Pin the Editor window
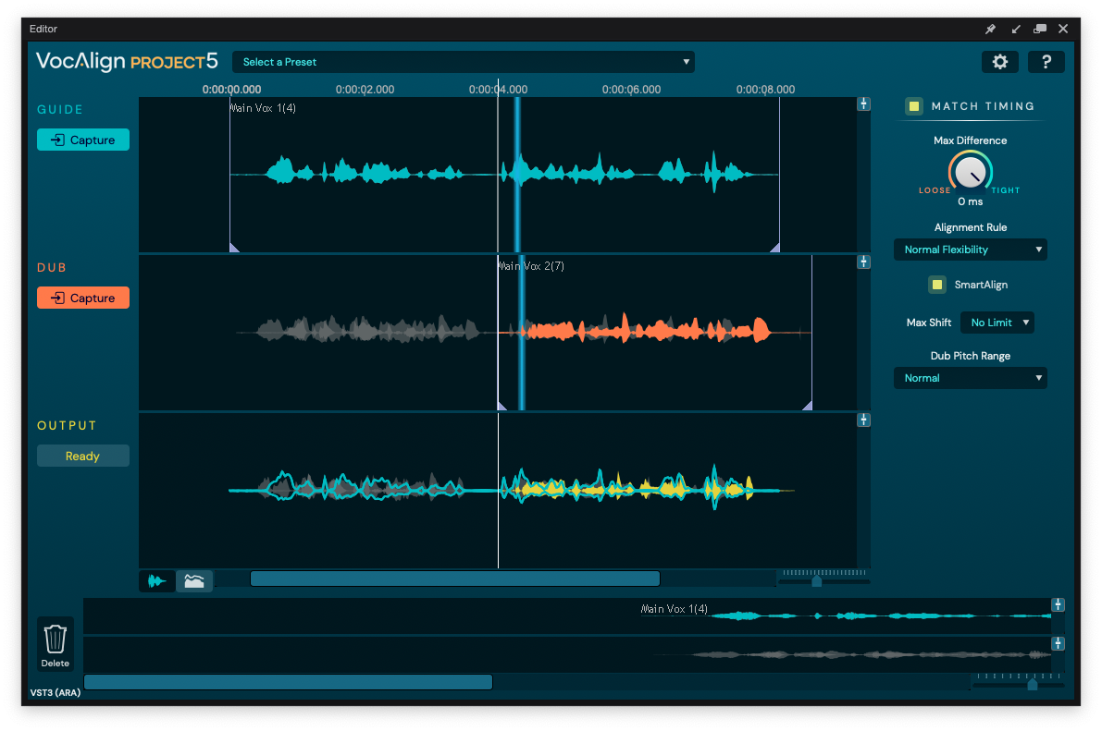 990,29
